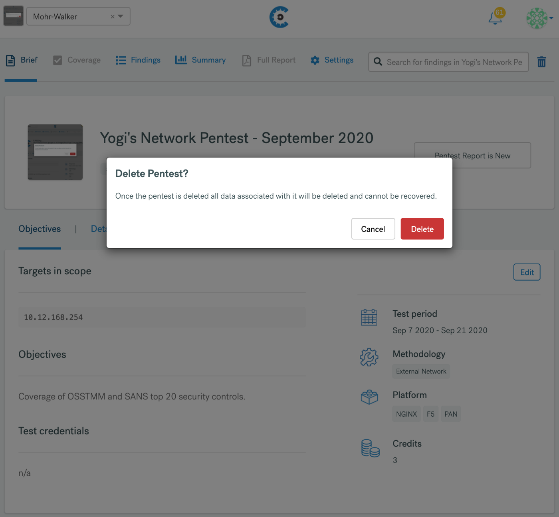This screenshot has width=559, height=517.
Task: Click the Edit button for targets
Action: 527,272
